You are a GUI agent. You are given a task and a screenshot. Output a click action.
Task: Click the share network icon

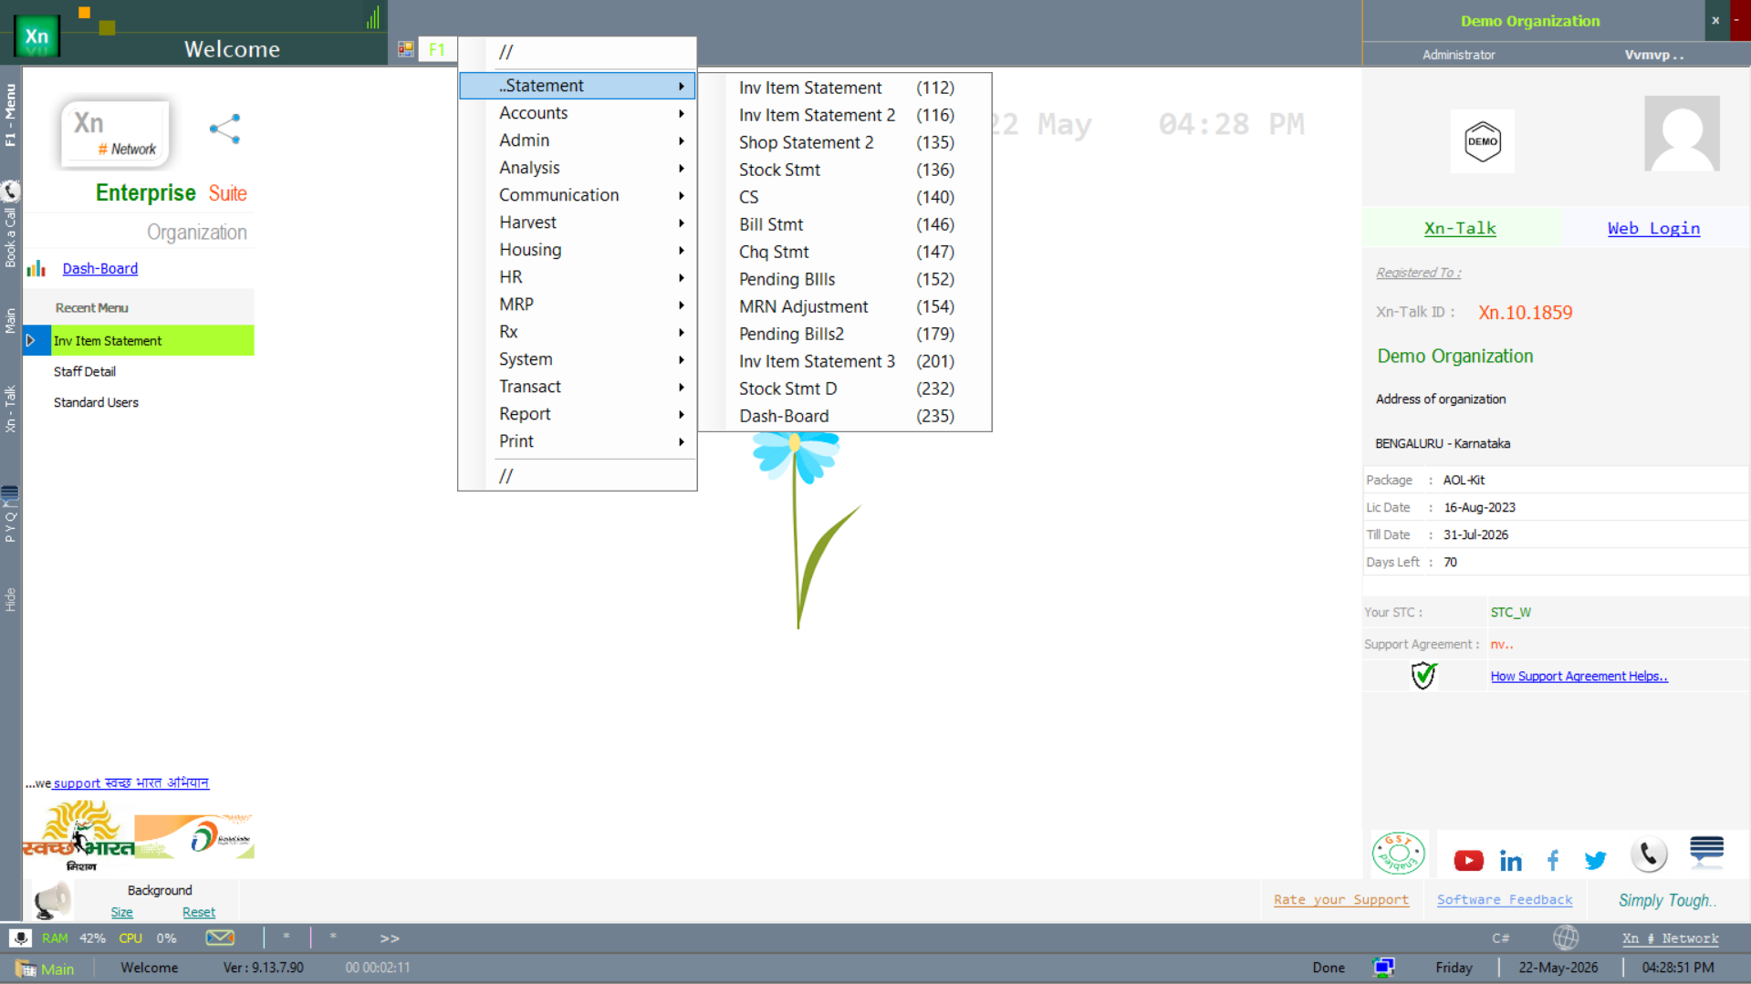click(224, 129)
